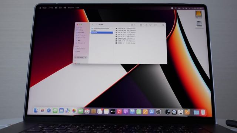Select the first Canon .mov file
This screenshot has width=237, height=133.
pos(126,28)
